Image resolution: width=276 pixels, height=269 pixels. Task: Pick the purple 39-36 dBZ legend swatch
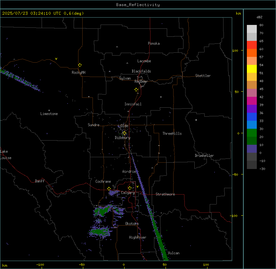pos(252,109)
